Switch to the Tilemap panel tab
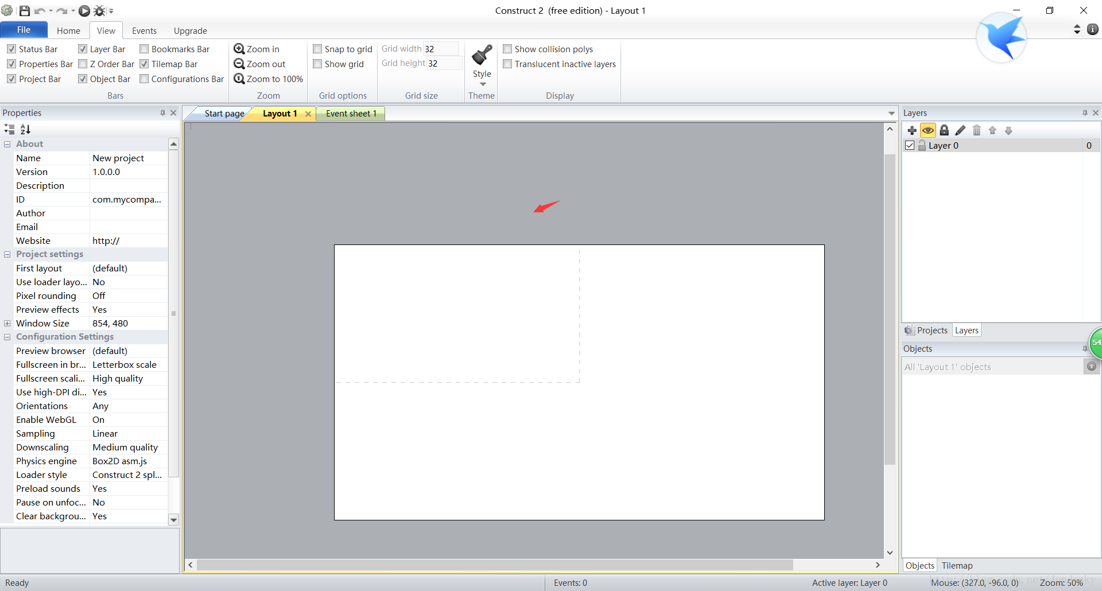Image resolution: width=1102 pixels, height=591 pixels. pos(957,566)
